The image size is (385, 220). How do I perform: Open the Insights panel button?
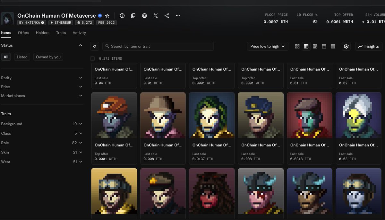(x=369, y=46)
